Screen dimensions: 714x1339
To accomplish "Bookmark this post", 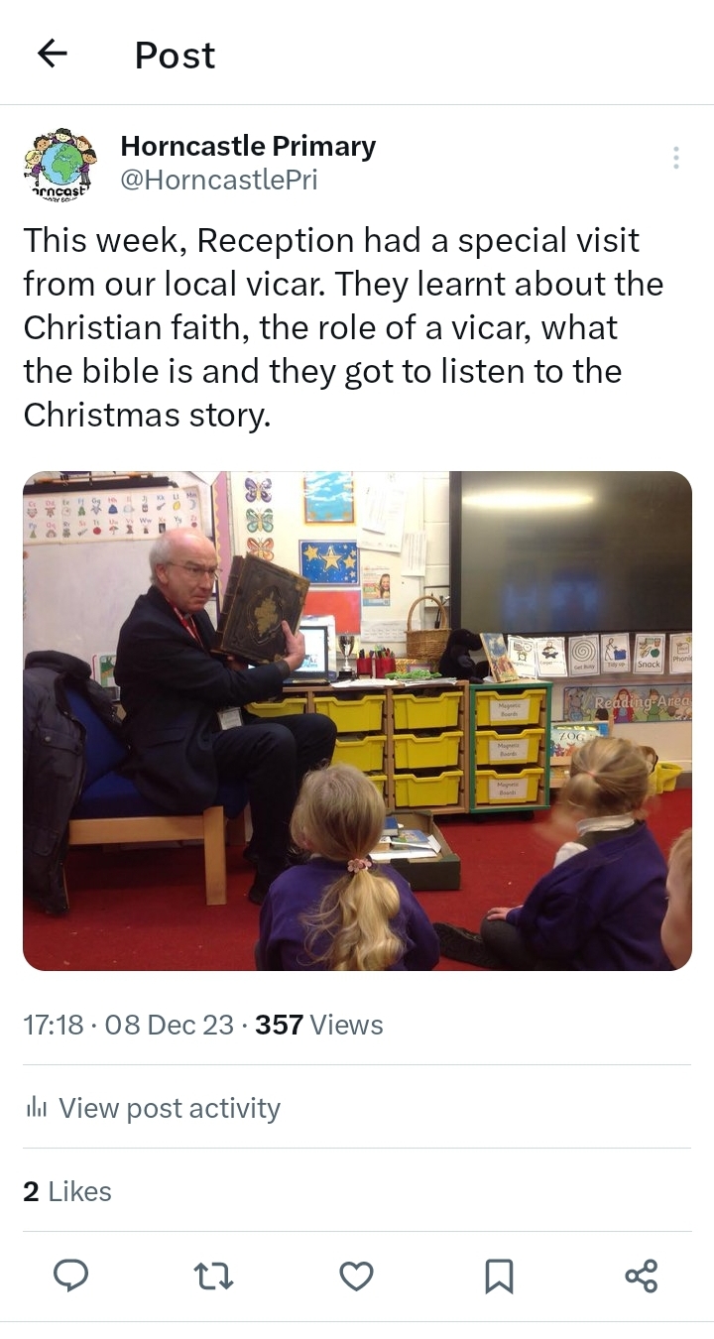I will [499, 1276].
